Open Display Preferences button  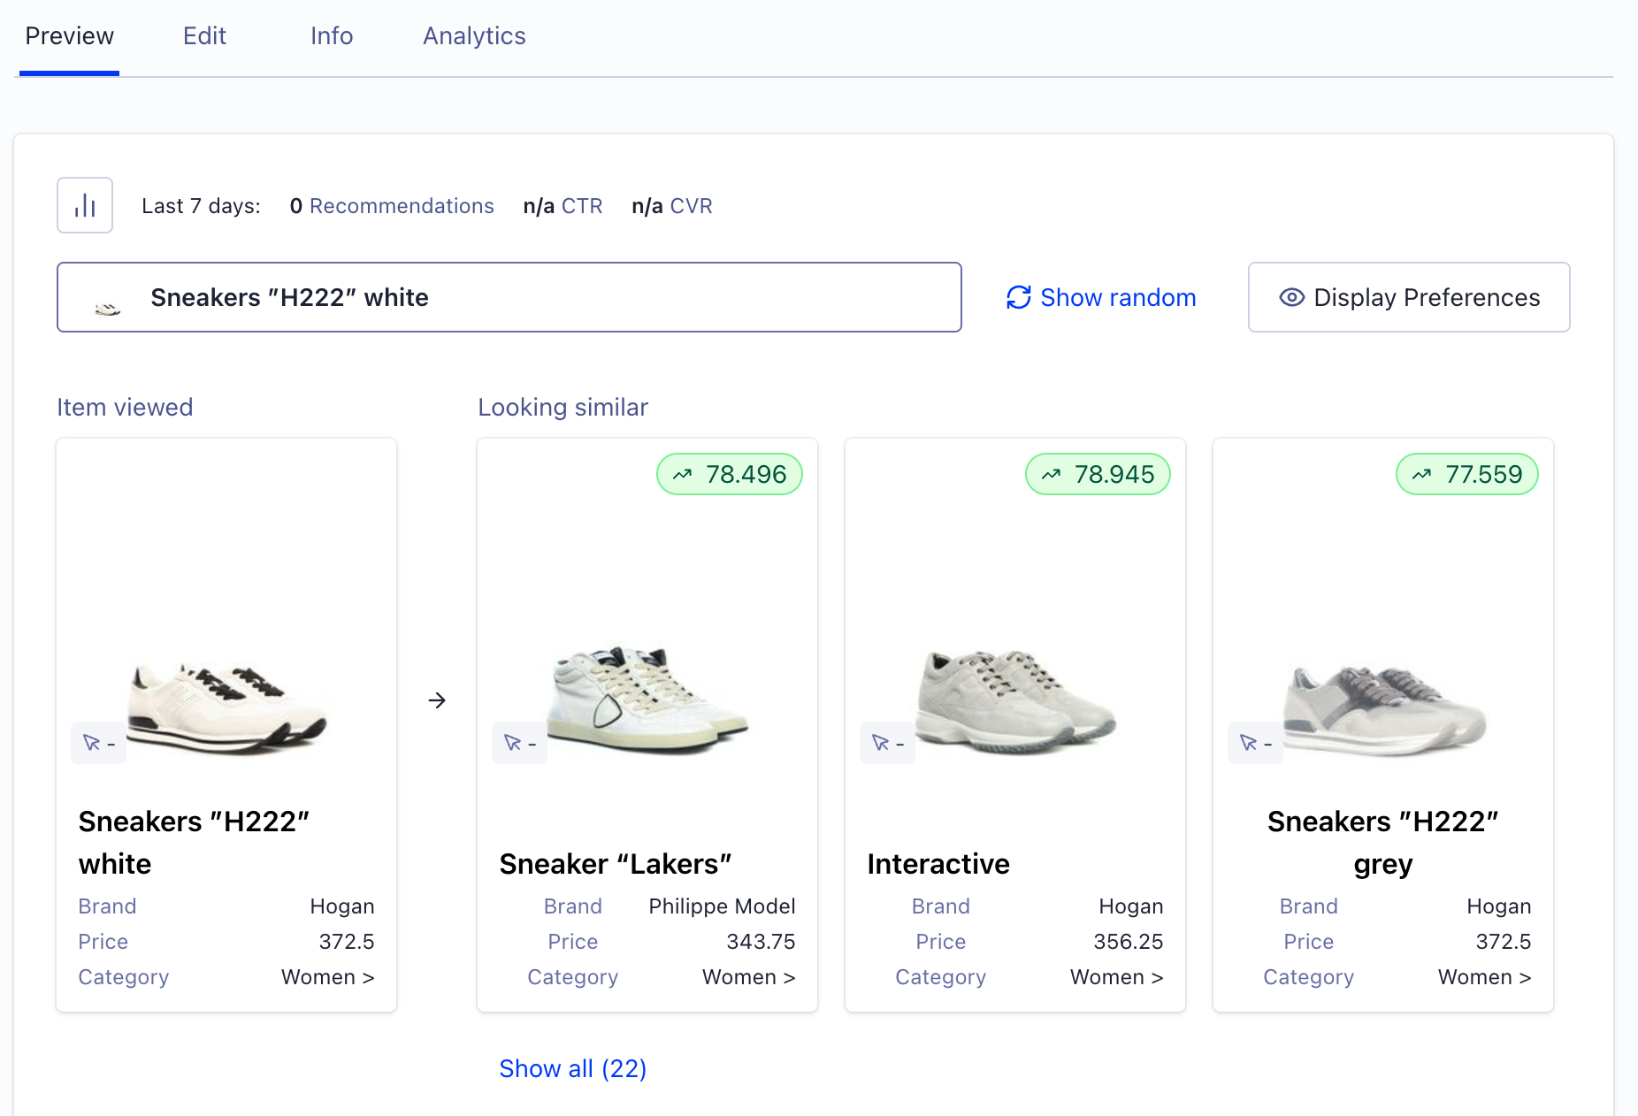click(x=1409, y=297)
